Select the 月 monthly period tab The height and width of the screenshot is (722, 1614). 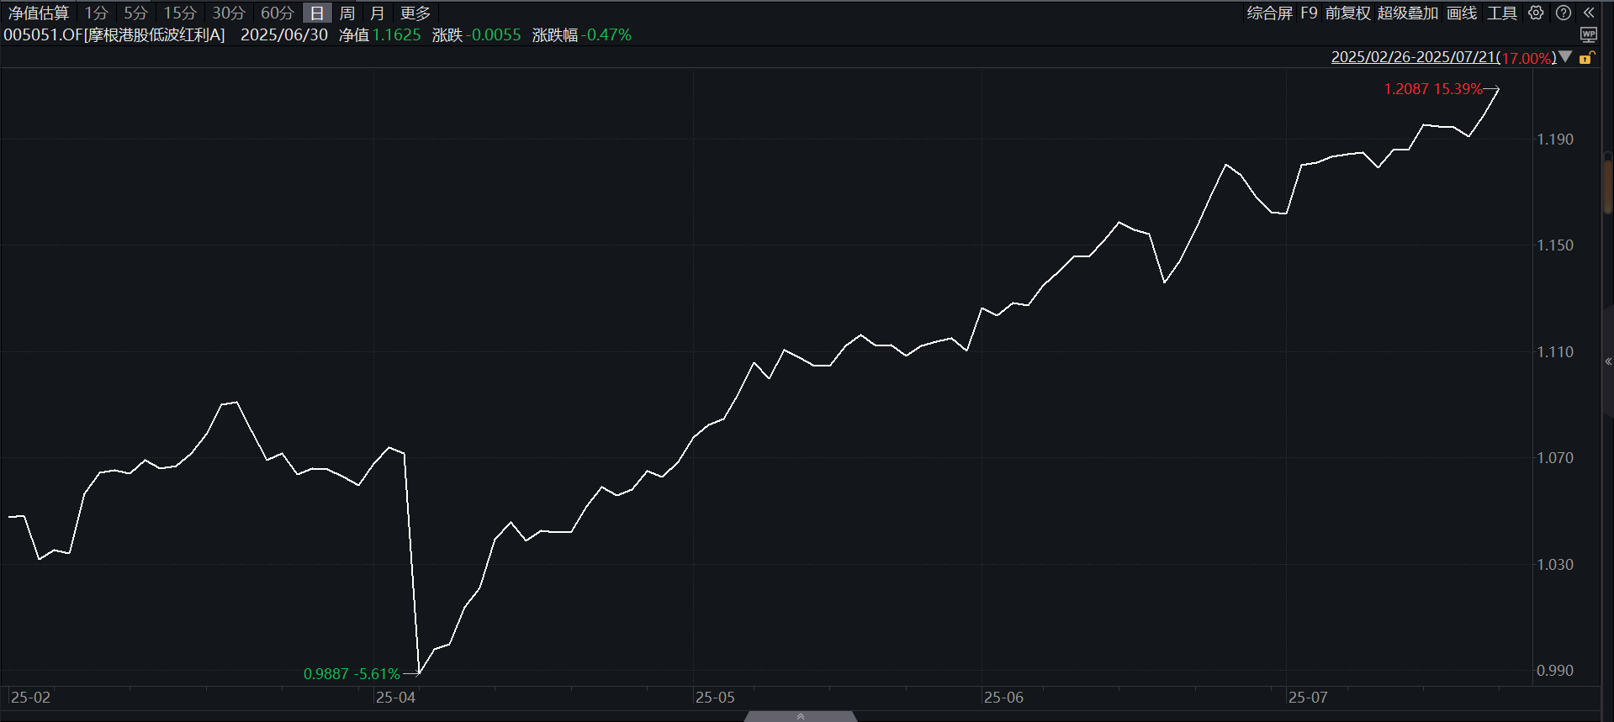[378, 13]
